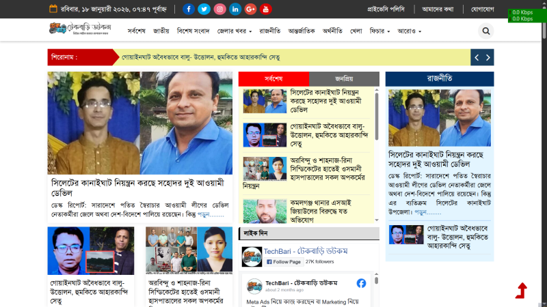The image size is (547, 307).
Task: Click the red back-to-top arrow
Action: [522, 291]
